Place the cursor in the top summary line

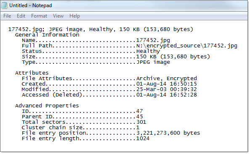(x=101, y=29)
